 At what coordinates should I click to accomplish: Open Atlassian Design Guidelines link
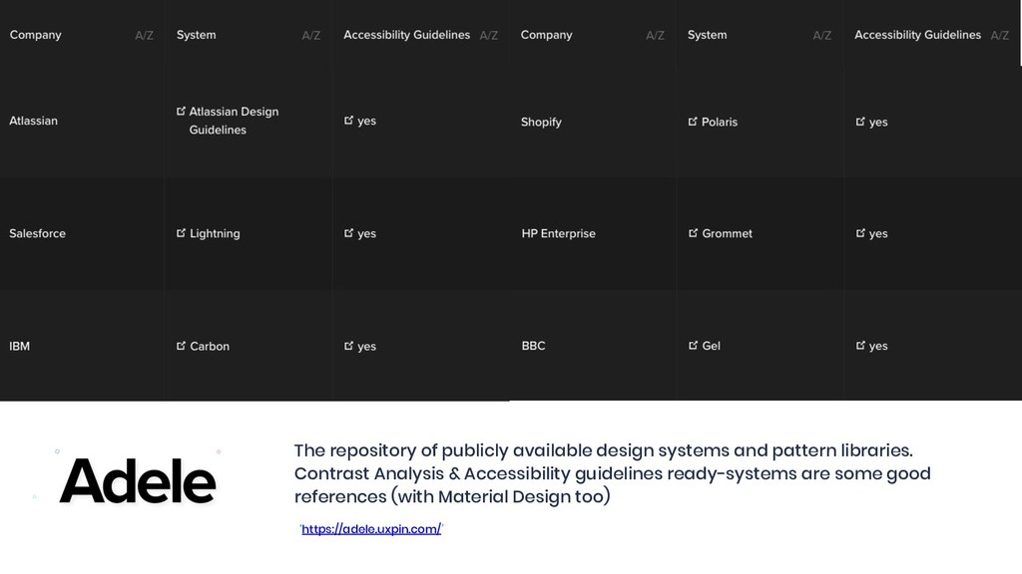coord(234,121)
